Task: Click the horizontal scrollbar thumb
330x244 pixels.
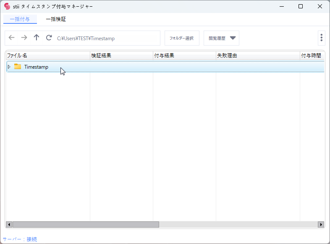Action: click(x=86, y=224)
